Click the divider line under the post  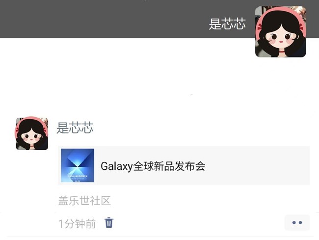(160, 237)
